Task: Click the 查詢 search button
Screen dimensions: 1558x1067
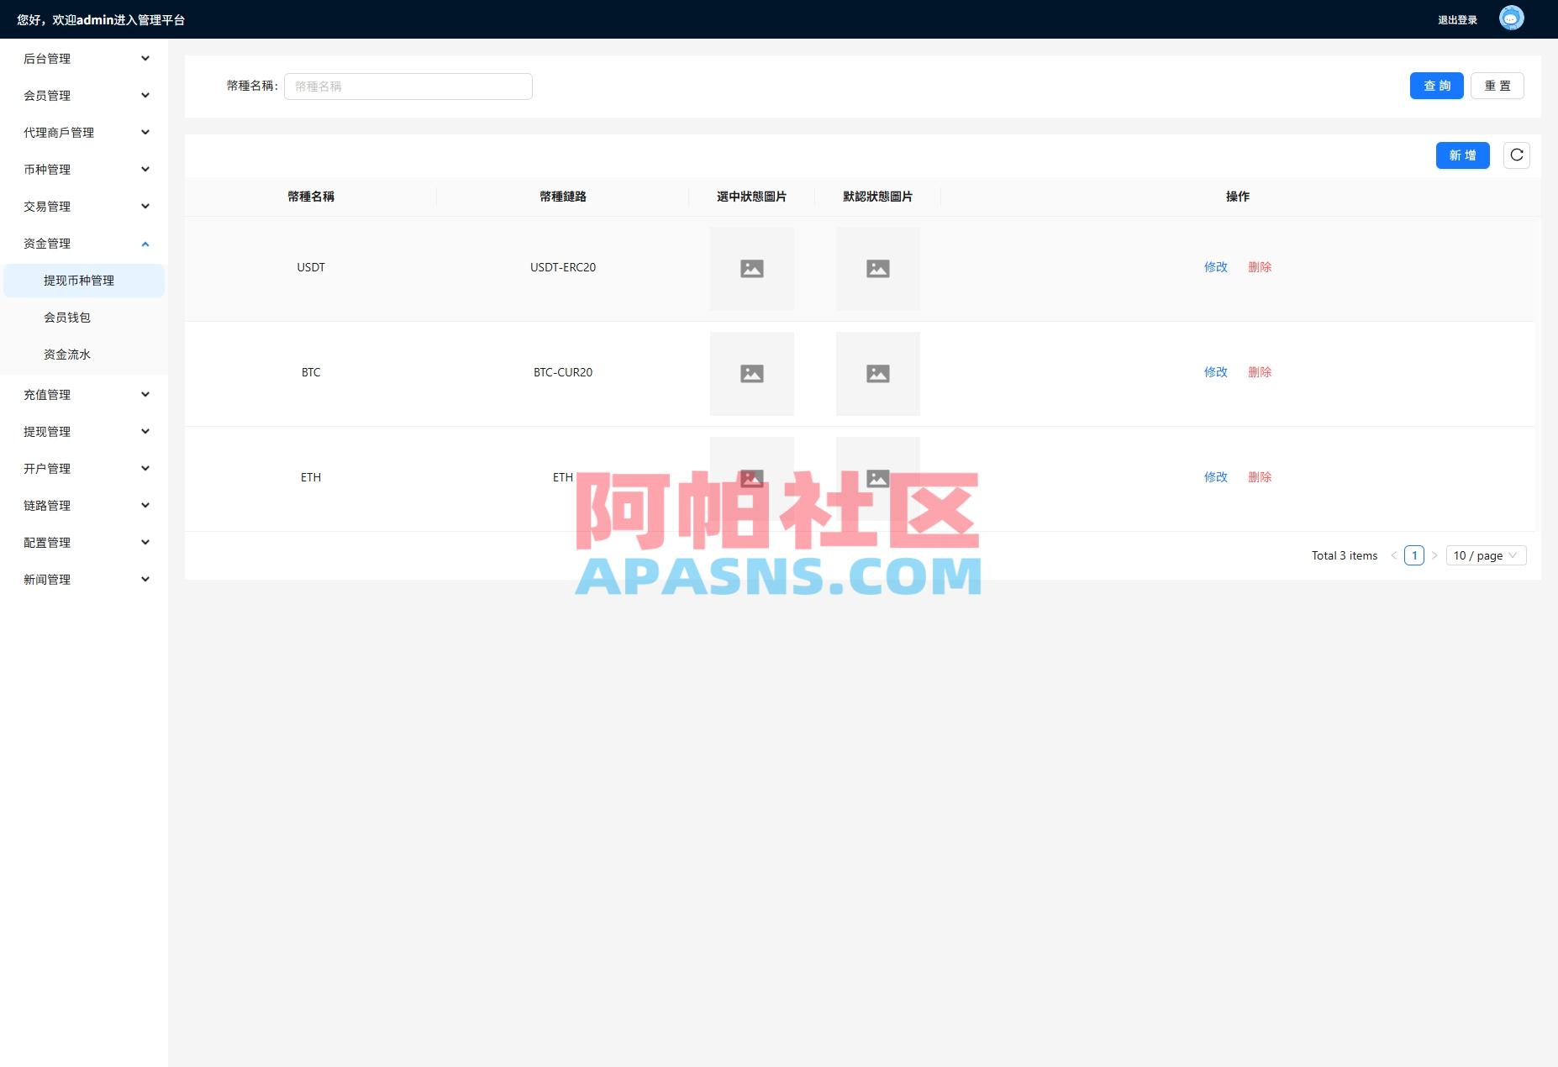Action: point(1437,86)
